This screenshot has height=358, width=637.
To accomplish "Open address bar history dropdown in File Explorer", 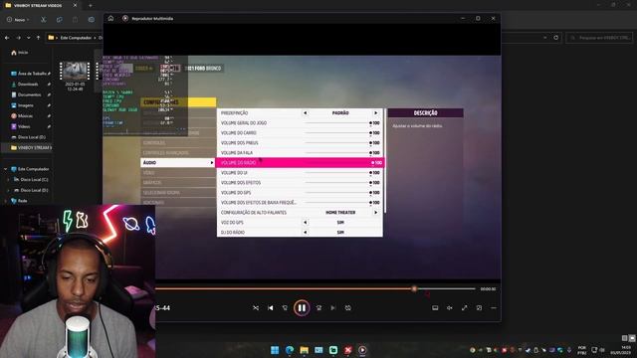I will pyautogui.click(x=544, y=38).
